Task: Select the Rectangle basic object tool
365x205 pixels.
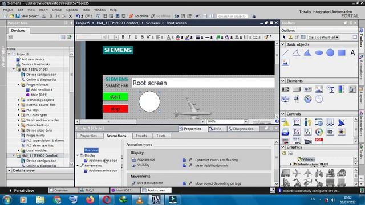Action: click(342, 53)
